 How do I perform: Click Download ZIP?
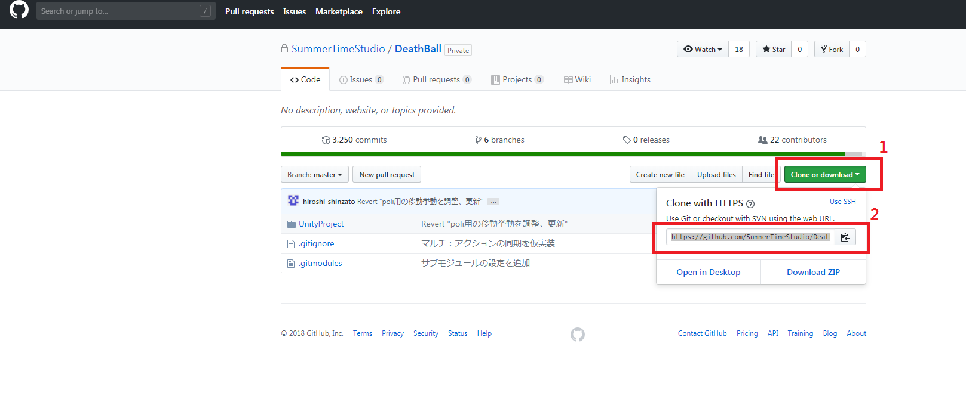813,272
